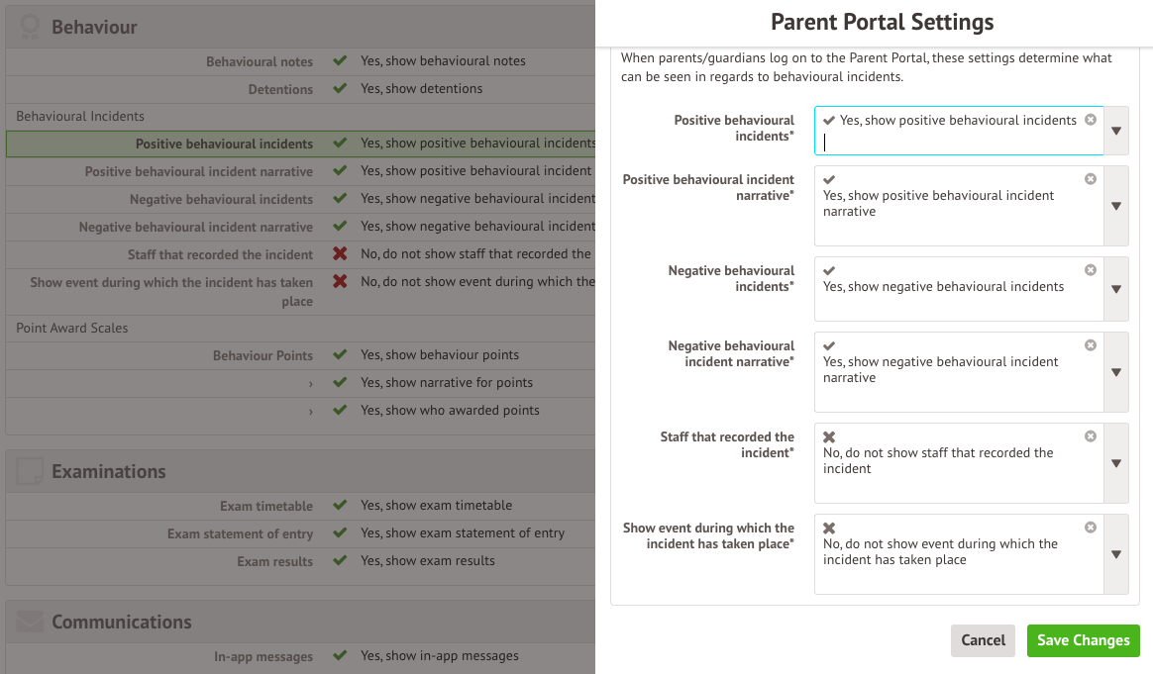Open the Exam timetable setting row

tap(297, 506)
